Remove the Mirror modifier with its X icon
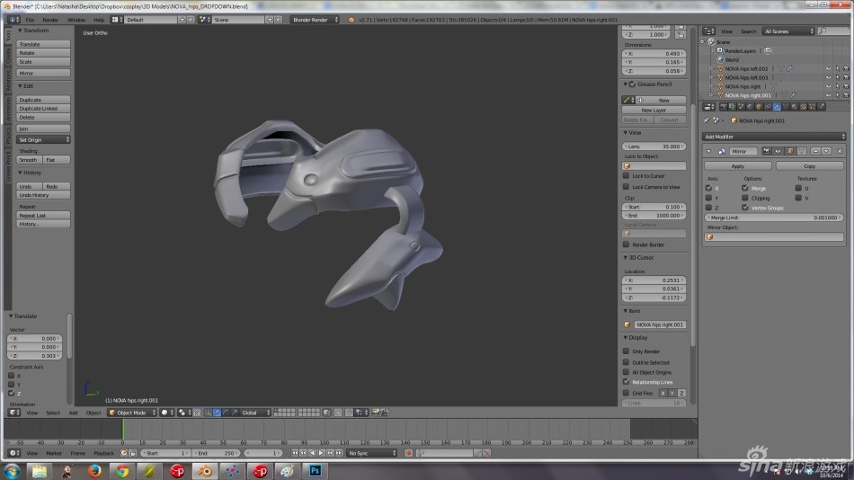This screenshot has width=854, height=480. 840,151
